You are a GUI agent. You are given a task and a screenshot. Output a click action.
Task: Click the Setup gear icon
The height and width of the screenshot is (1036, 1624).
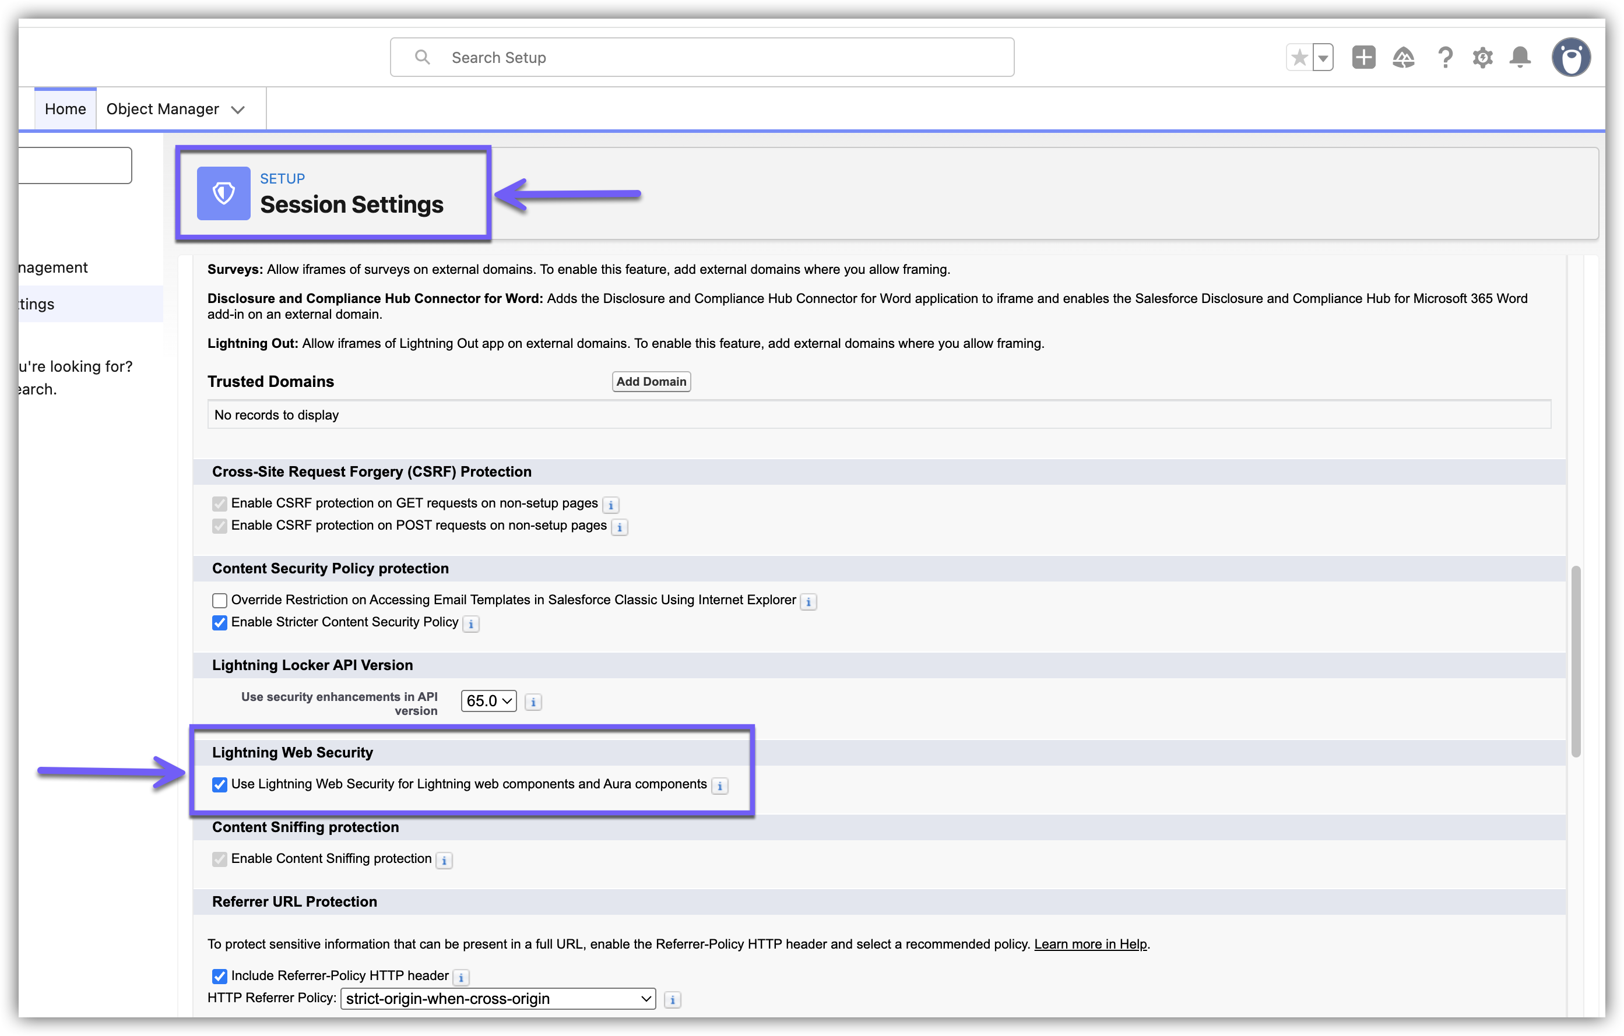coord(1482,57)
